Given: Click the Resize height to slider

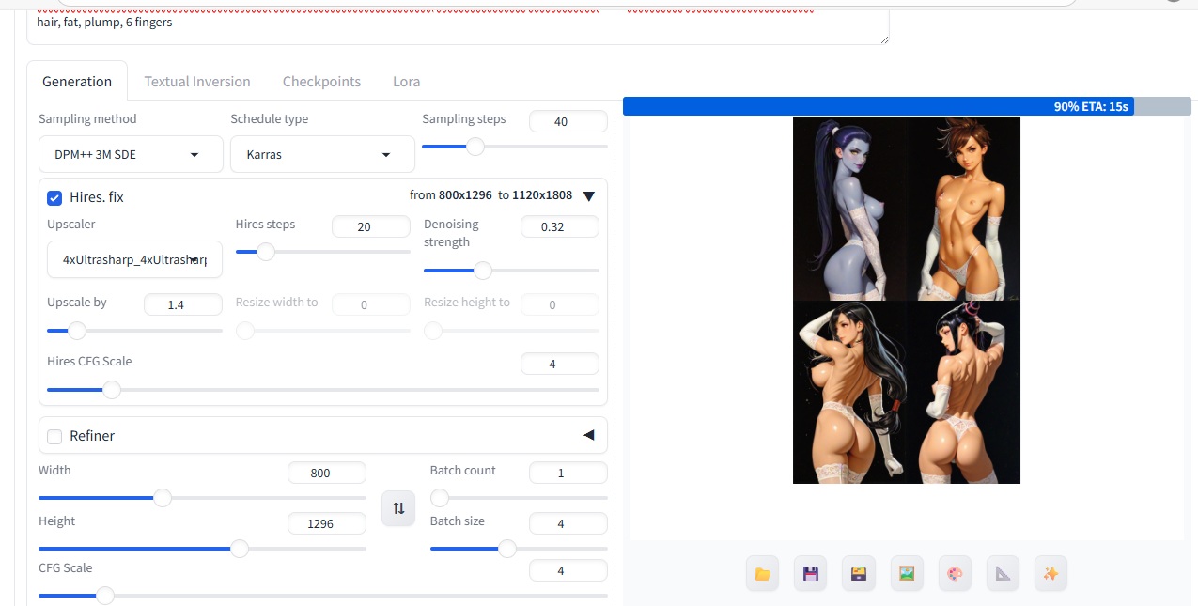Looking at the screenshot, I should pyautogui.click(x=511, y=331).
